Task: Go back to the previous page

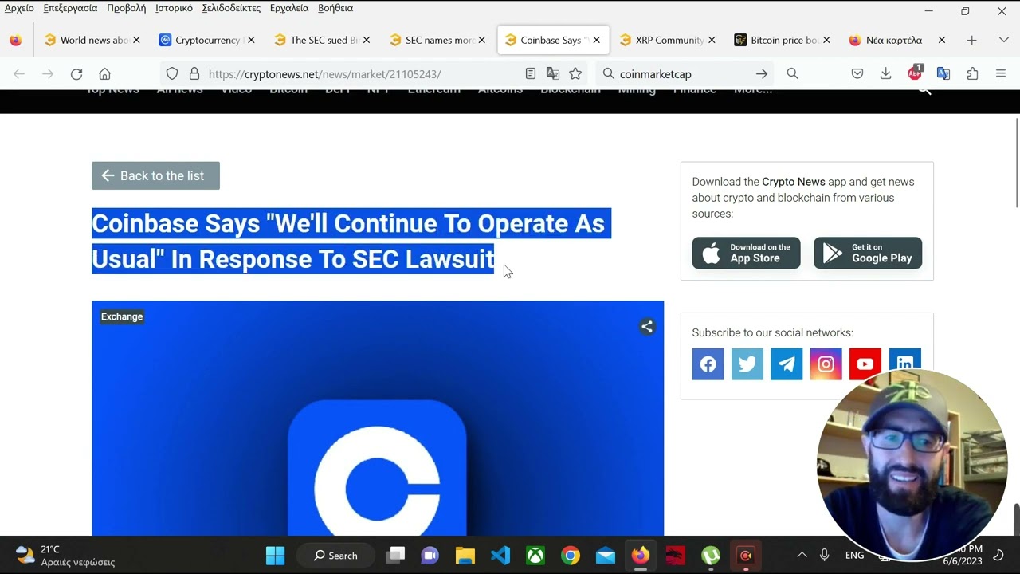Action: tap(19, 74)
